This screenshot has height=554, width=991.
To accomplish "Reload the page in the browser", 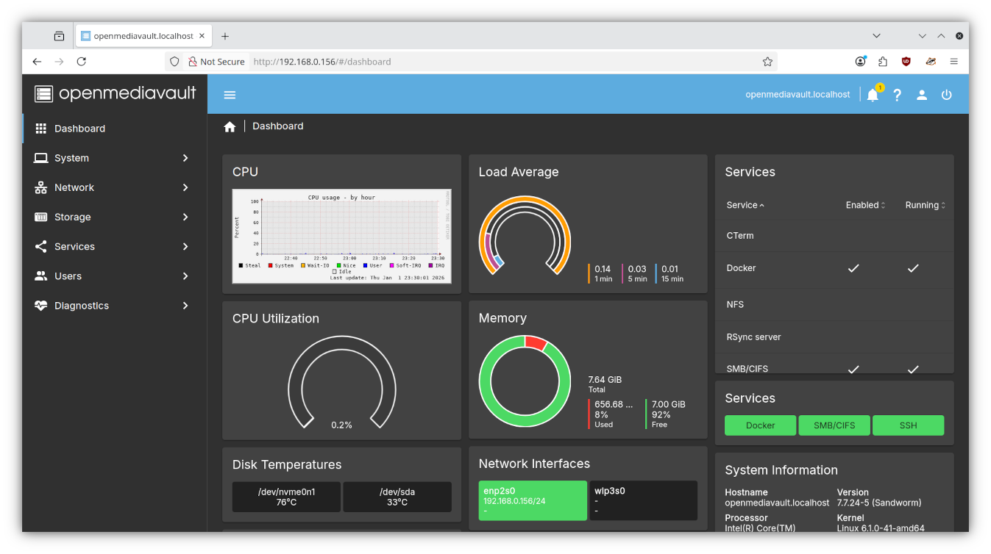I will pyautogui.click(x=82, y=62).
